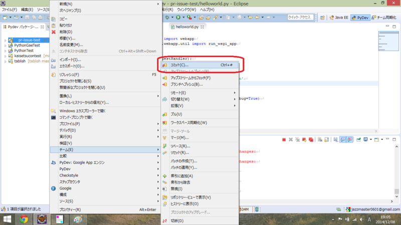Viewport: 401px width, 225px height.
Task: Click the red X 削除(D) icon
Action: [x=54, y=32]
